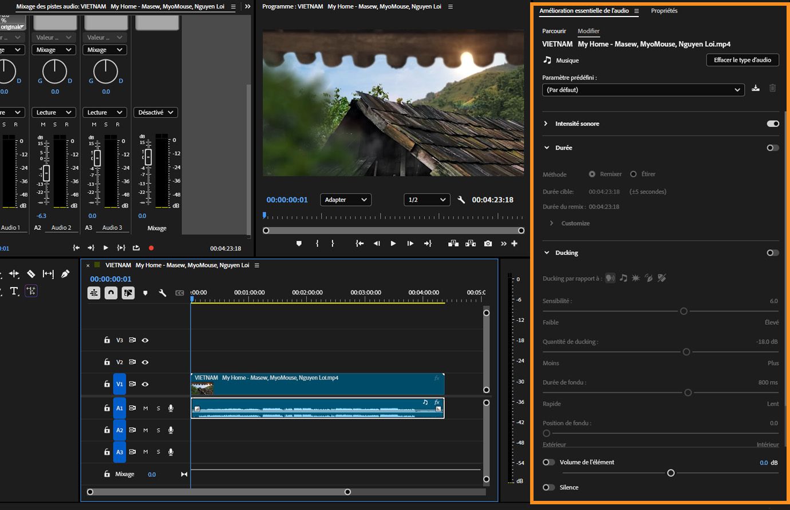The height and width of the screenshot is (510, 790).
Task: Add a marker in the Program monitor
Action: (x=298, y=243)
